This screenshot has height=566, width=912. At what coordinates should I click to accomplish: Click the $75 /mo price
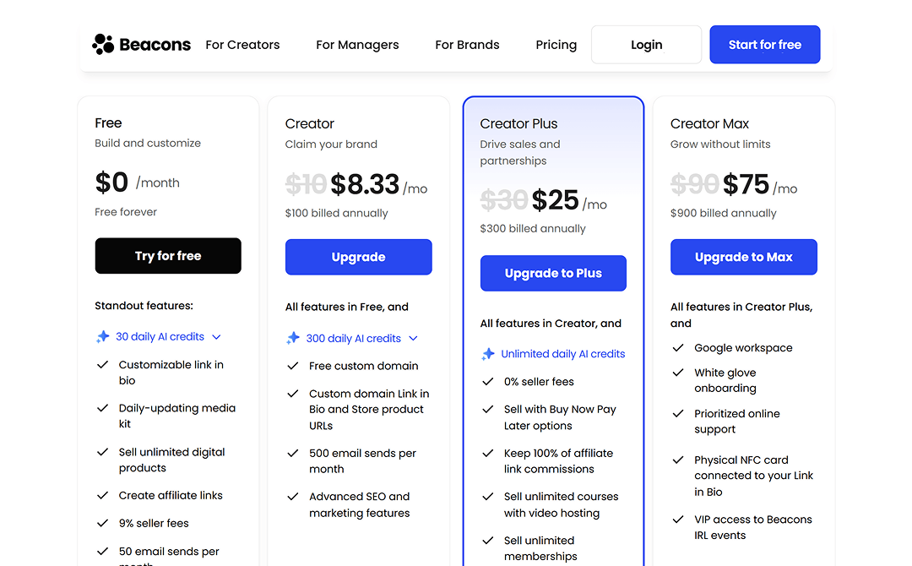click(x=760, y=185)
